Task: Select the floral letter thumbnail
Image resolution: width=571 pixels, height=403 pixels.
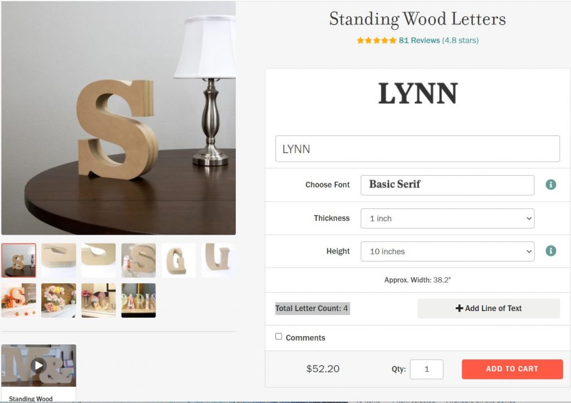Action: click(x=59, y=300)
